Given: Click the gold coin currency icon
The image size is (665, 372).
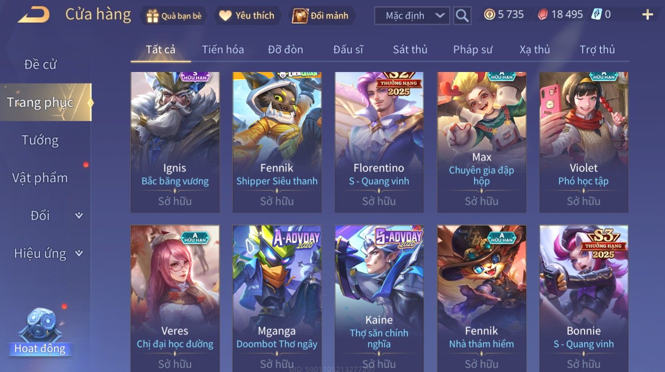Looking at the screenshot, I should (x=489, y=15).
